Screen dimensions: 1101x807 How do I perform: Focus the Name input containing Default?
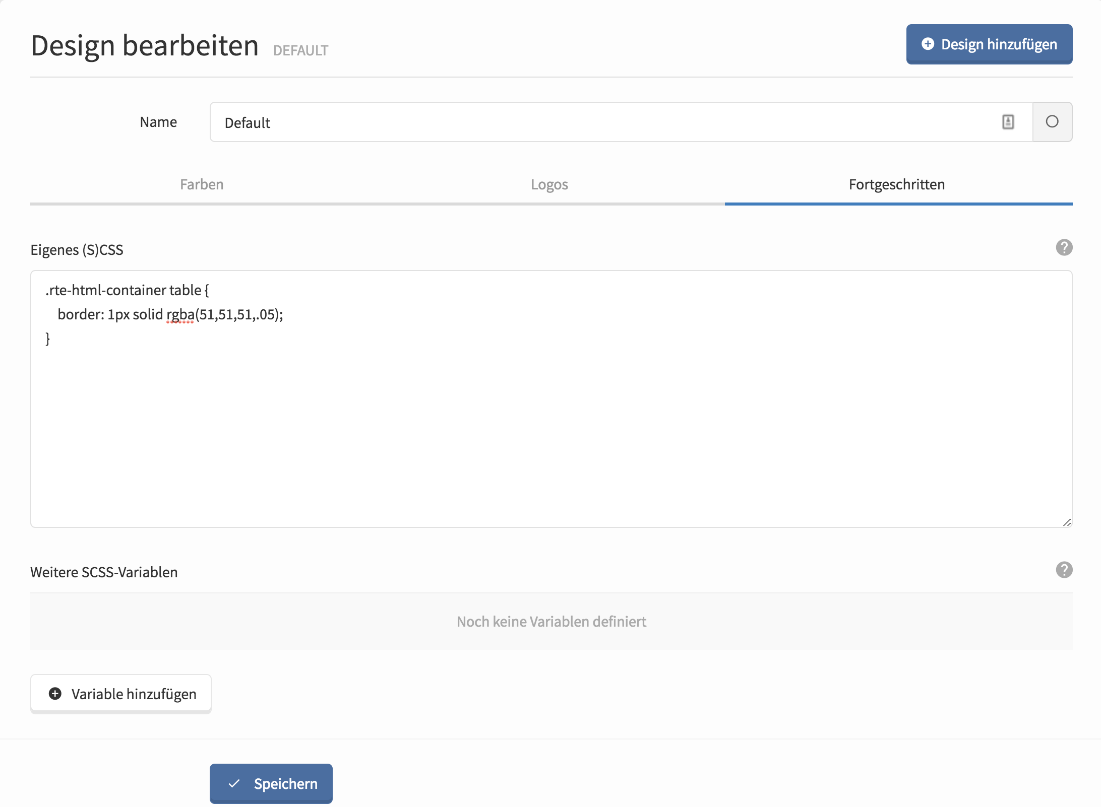click(x=605, y=122)
